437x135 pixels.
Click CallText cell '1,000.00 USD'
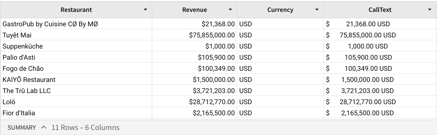pyautogui.click(x=380, y=46)
